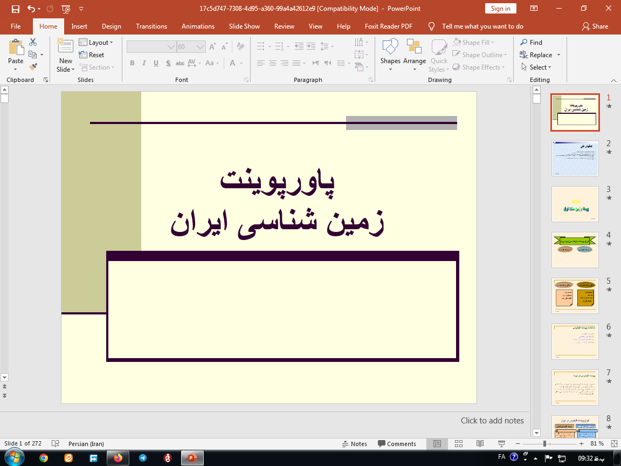
Task: Select the Increase Font Size icon
Action: pos(212,46)
